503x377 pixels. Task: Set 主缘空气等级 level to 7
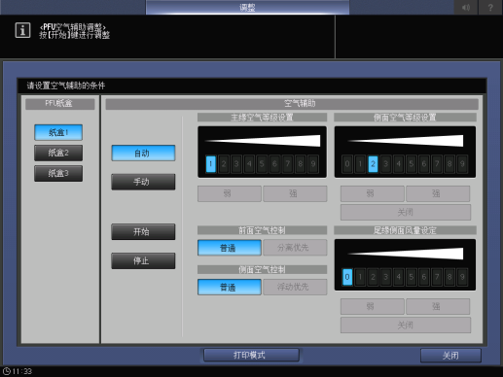point(288,164)
